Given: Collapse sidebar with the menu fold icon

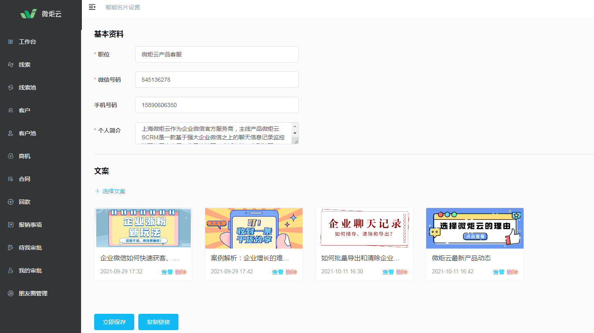Looking at the screenshot, I should point(92,7).
